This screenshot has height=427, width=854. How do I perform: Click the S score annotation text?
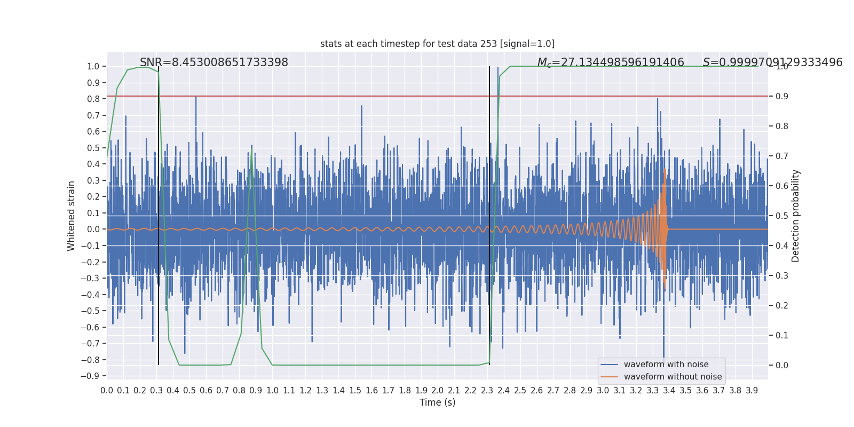point(772,62)
